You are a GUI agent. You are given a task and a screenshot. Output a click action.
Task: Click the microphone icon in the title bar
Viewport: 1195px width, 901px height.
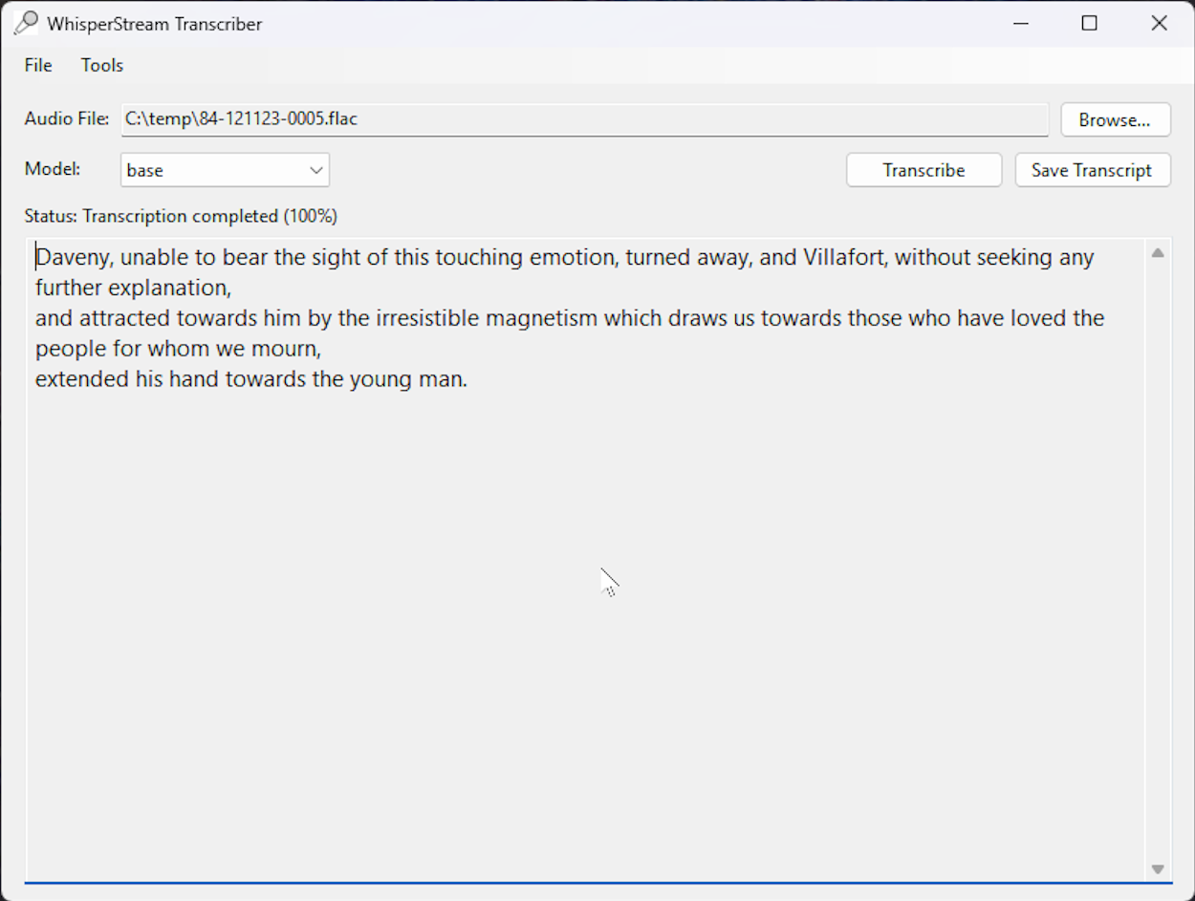25,22
